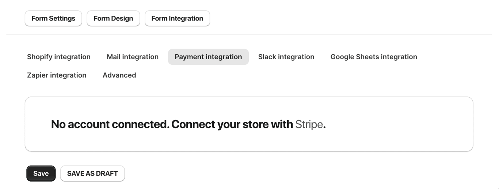Open the Form Settings section
The width and height of the screenshot is (499, 189).
coord(53,18)
